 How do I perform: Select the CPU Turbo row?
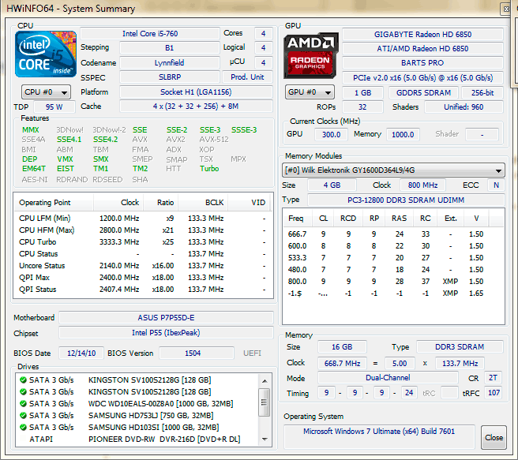[x=143, y=242]
